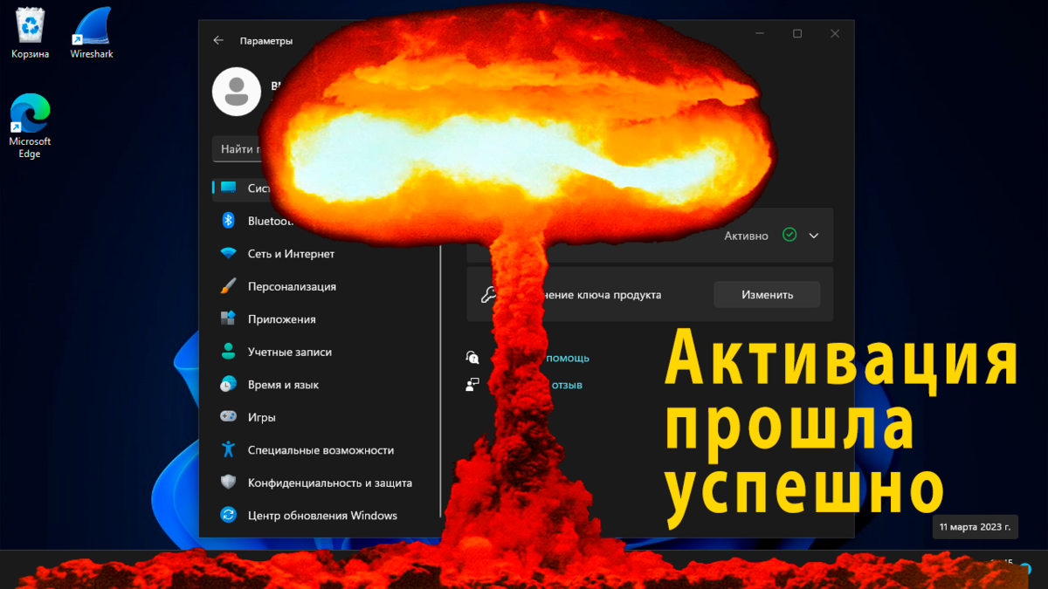Click the Активно status text
The height and width of the screenshot is (589, 1048).
[x=746, y=236]
